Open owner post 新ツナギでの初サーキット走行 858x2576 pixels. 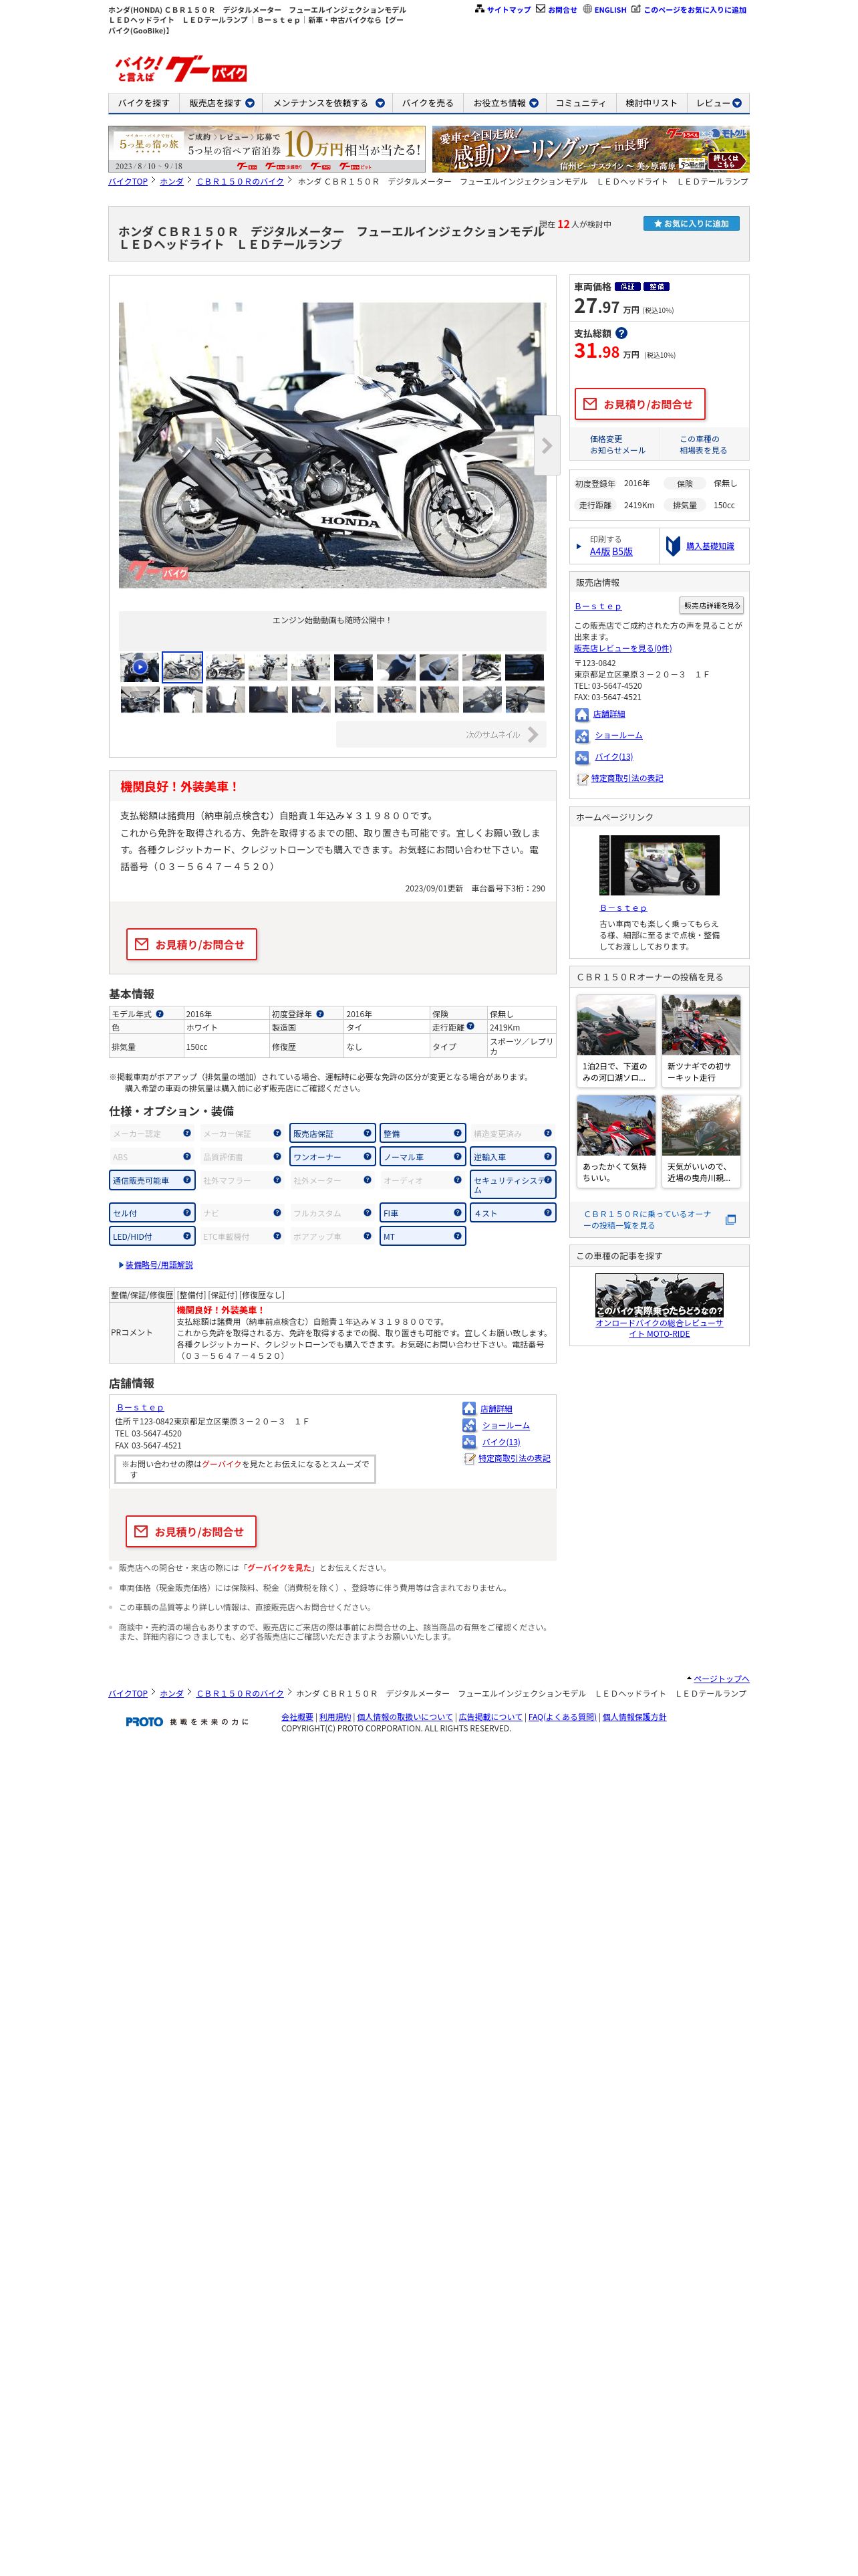click(701, 1040)
